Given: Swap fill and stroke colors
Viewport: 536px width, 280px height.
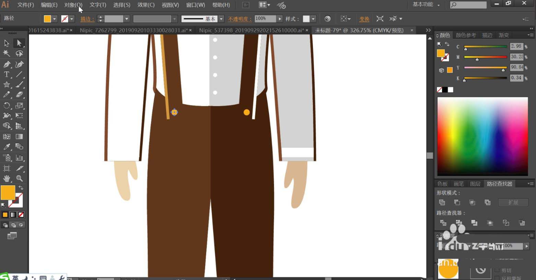Looking at the screenshot, I should [x=21, y=188].
